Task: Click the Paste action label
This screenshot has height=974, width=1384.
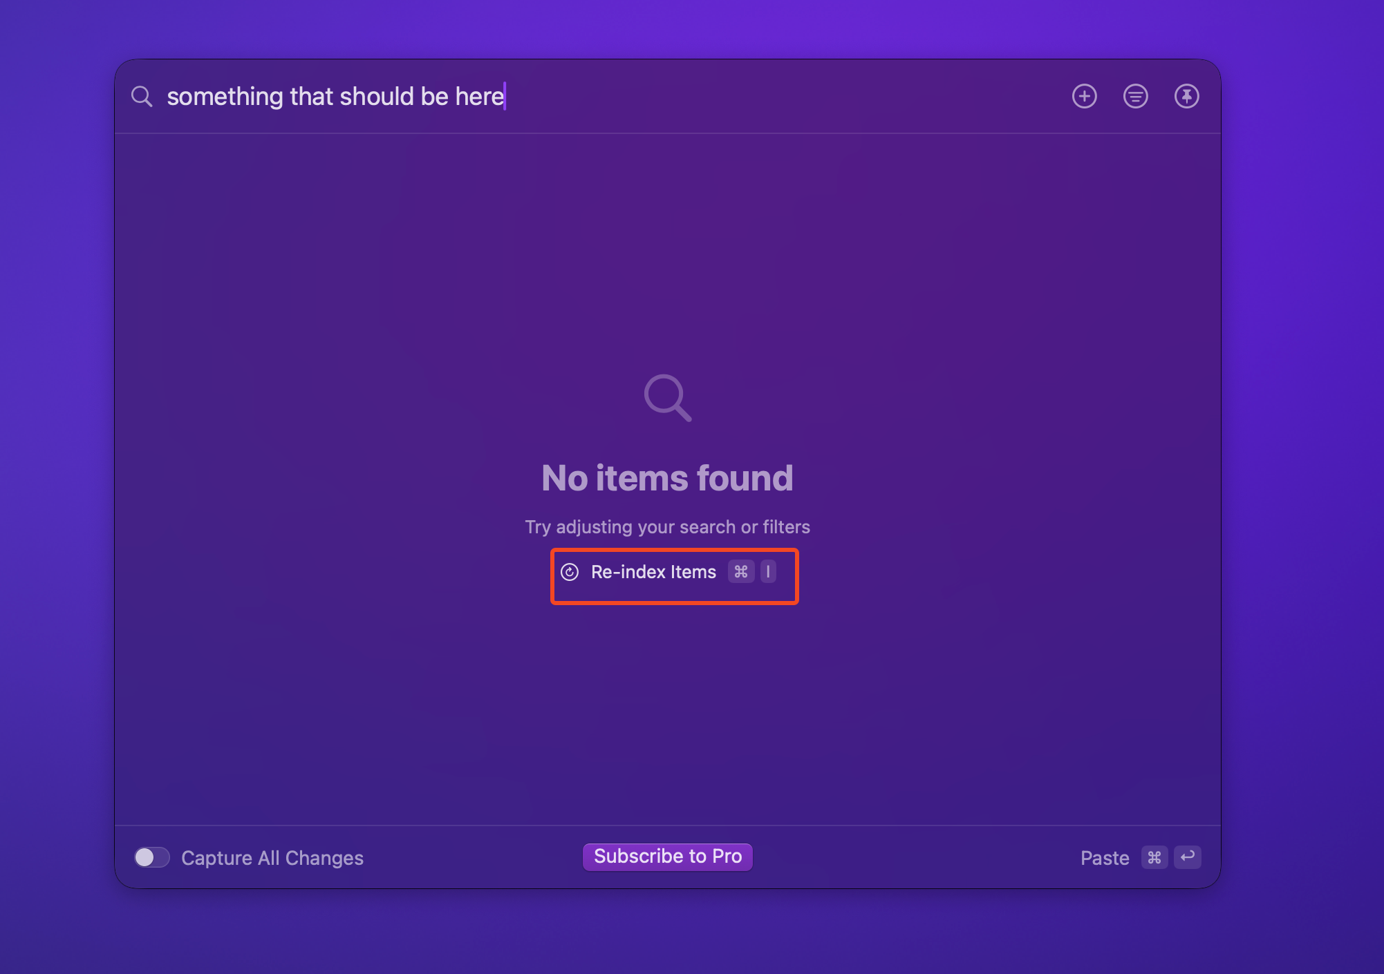Action: tap(1104, 858)
